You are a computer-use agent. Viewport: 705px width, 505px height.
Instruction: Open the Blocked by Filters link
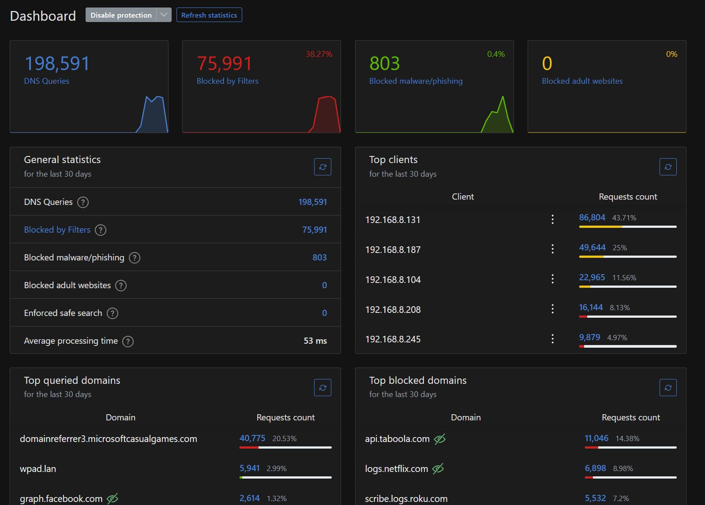57,230
